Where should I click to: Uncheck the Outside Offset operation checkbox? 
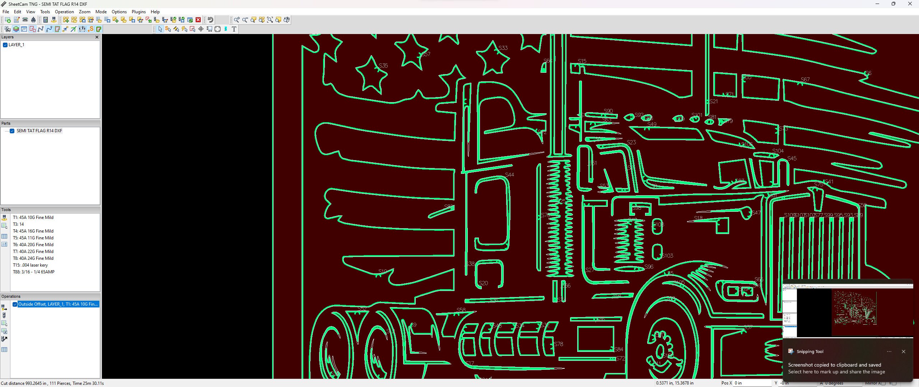click(x=15, y=304)
